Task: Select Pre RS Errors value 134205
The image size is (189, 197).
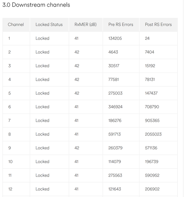Action: (115, 38)
